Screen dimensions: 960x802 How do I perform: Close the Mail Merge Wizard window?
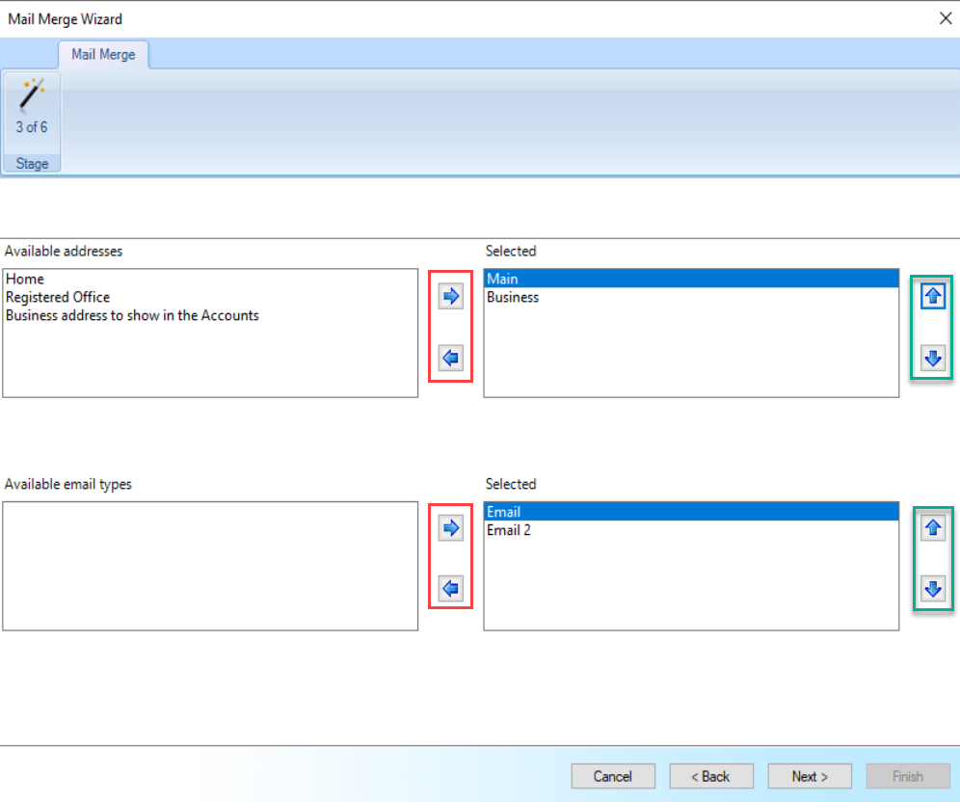click(946, 18)
